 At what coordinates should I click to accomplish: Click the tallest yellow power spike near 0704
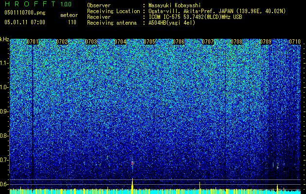click(132, 186)
